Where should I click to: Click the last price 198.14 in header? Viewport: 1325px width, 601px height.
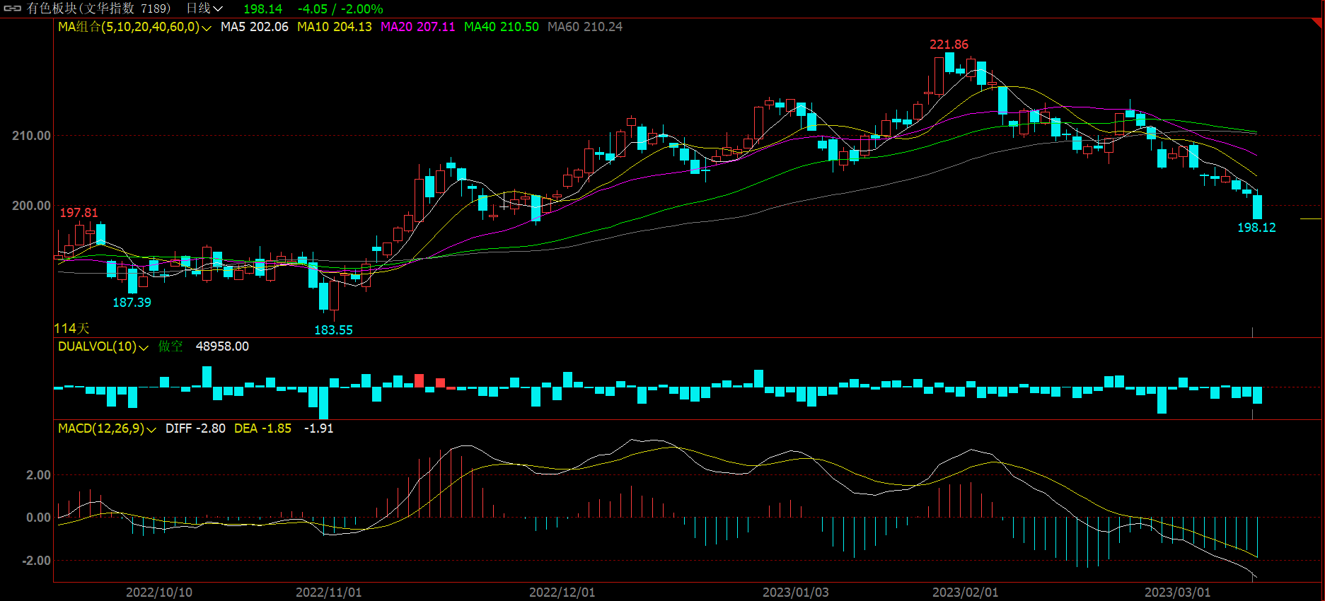point(262,9)
